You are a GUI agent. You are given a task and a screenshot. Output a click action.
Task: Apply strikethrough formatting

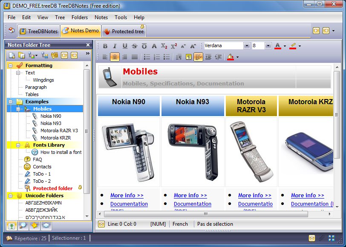(x=134, y=46)
